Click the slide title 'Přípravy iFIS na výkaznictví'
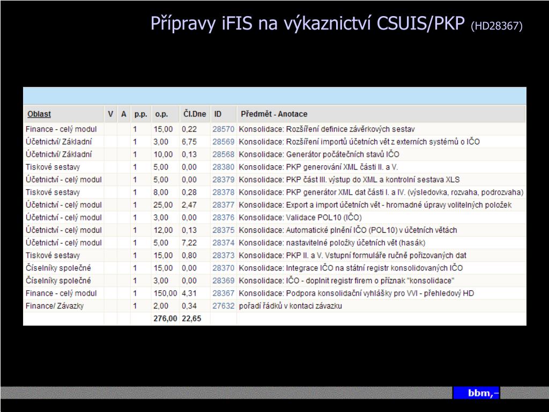Viewport: 549px width, 412px height. (x=261, y=24)
